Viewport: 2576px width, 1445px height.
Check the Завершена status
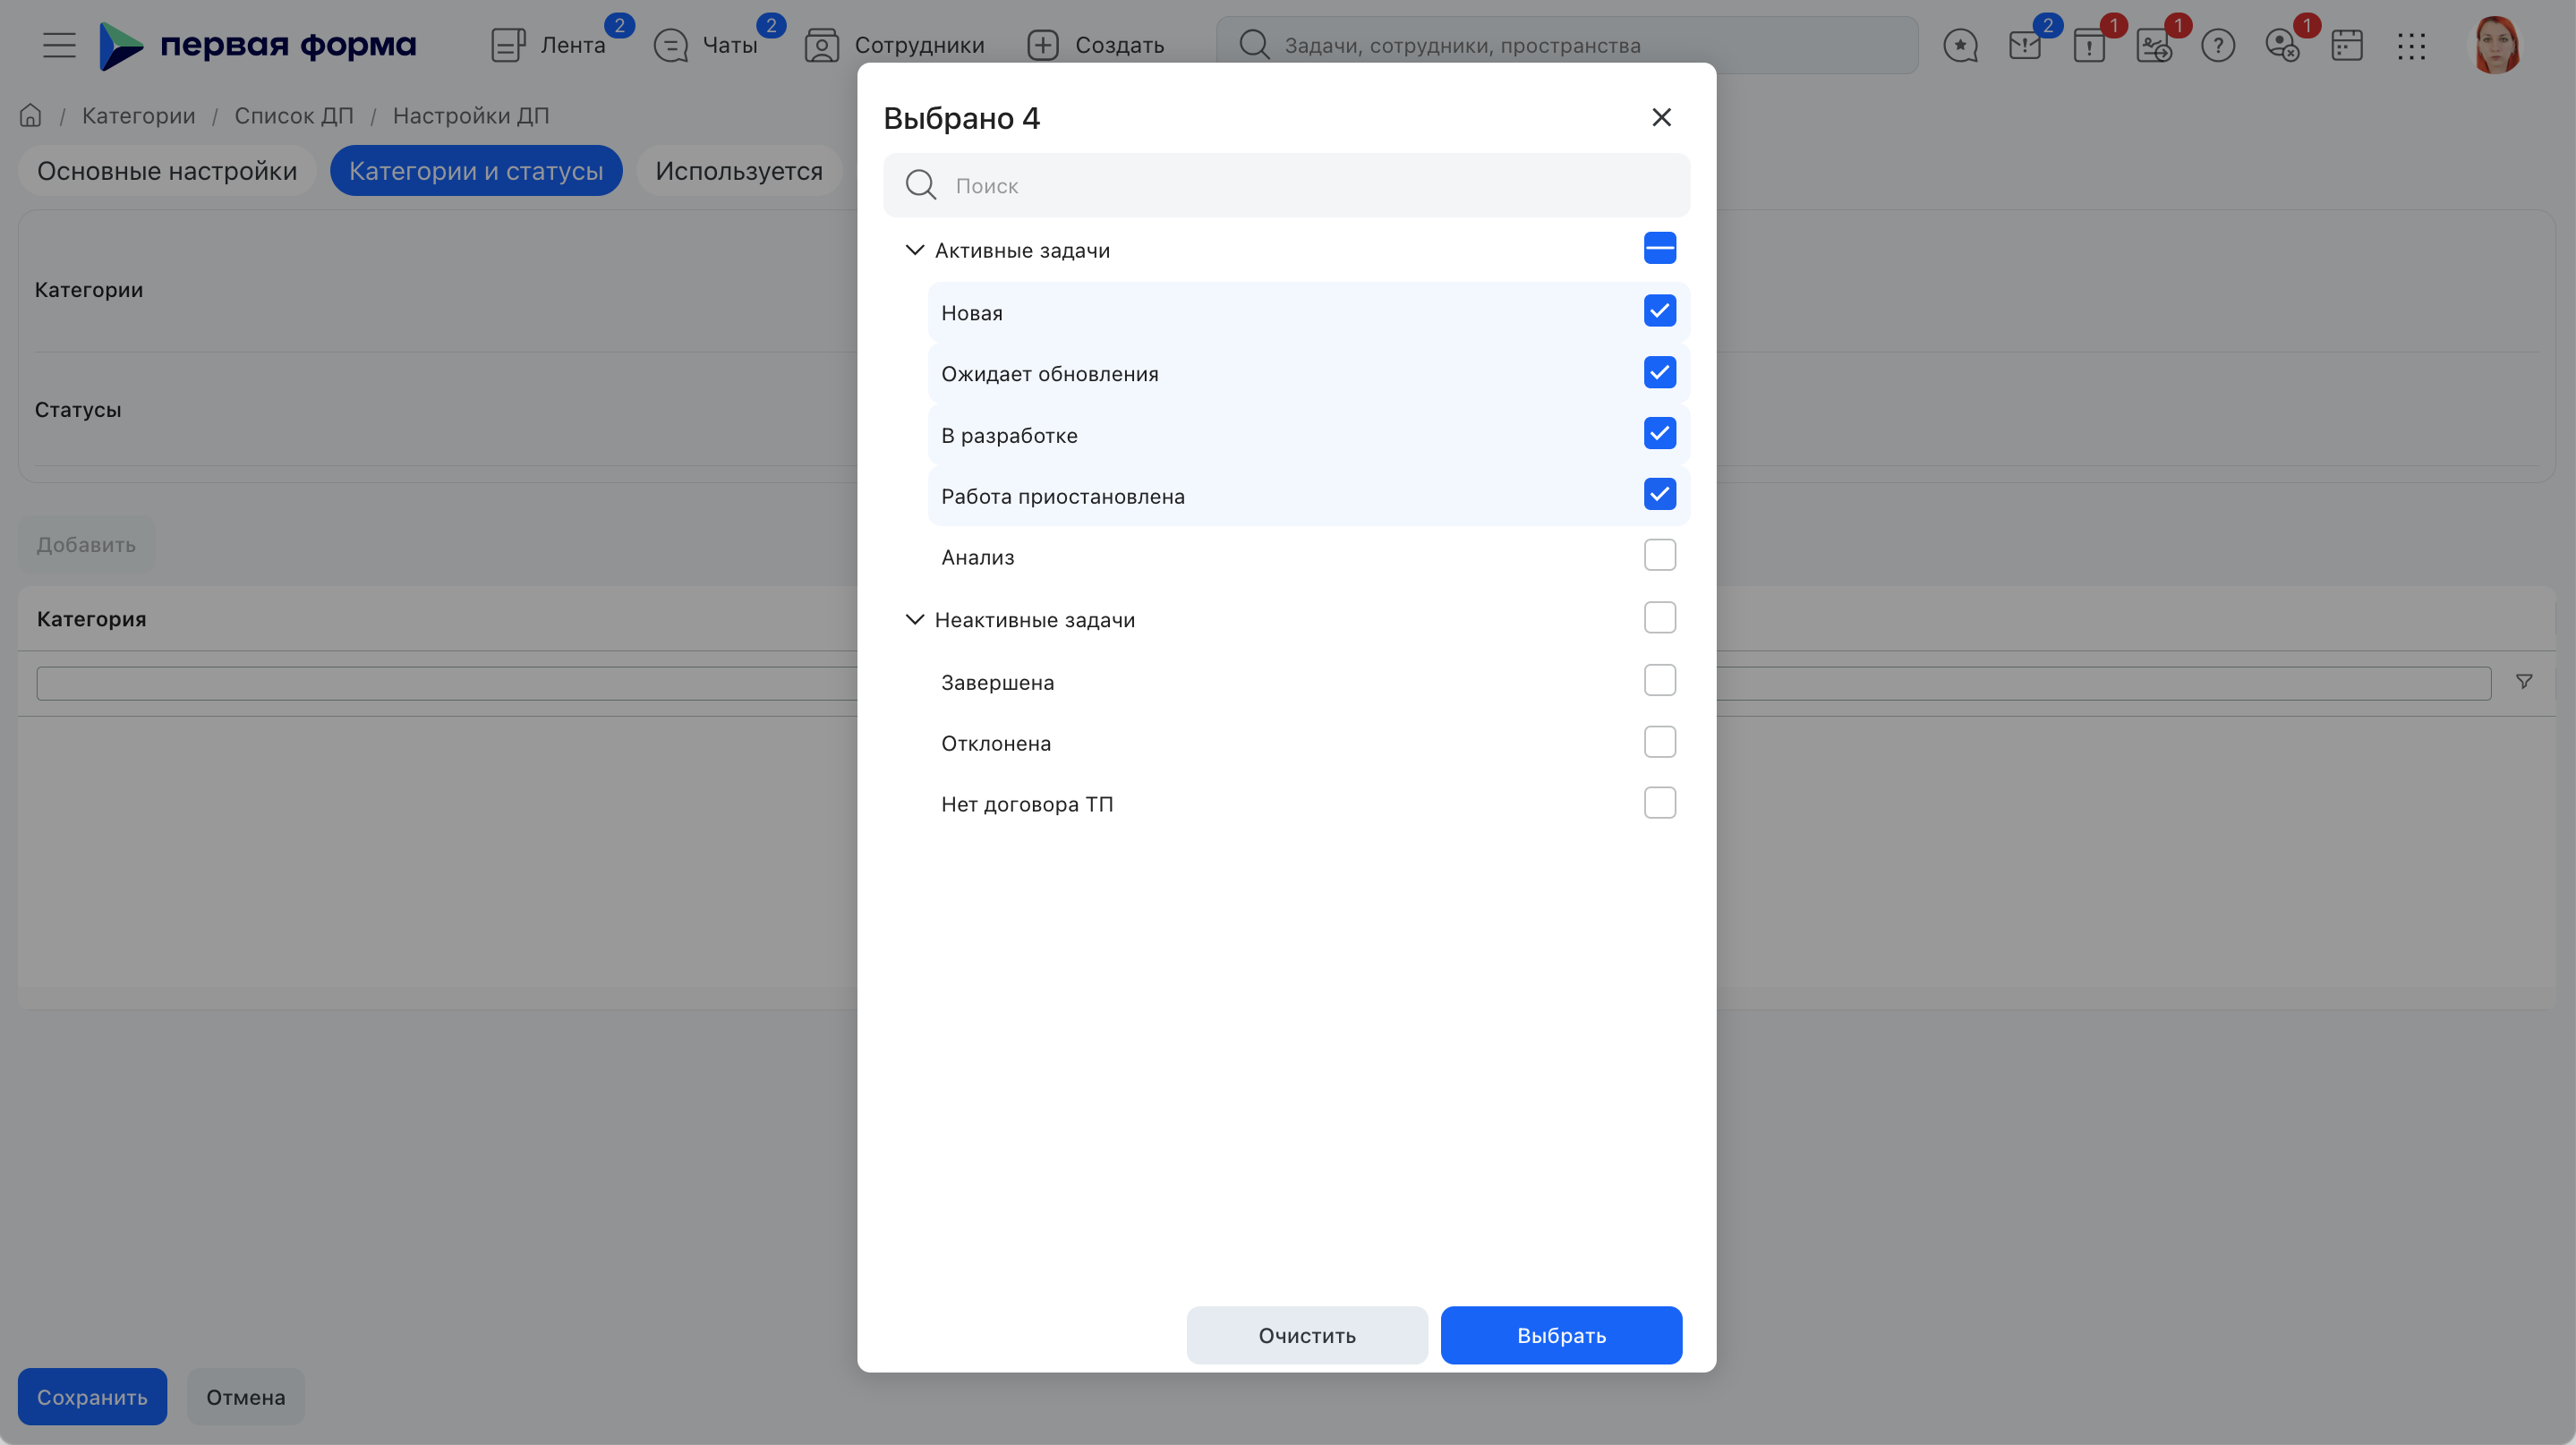[x=1660, y=681]
